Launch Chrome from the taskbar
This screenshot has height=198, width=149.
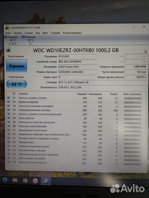[x=25, y=180]
